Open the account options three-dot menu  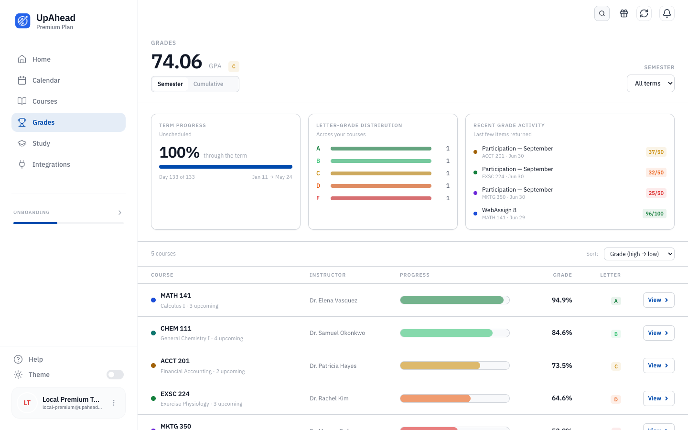[114, 403]
